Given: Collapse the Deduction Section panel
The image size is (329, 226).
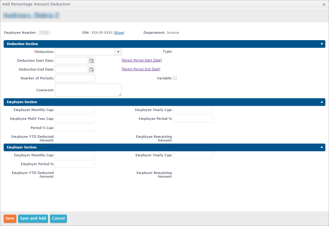Looking at the screenshot, I should (322, 44).
